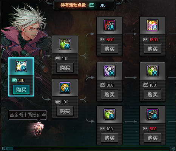Click the horizontal scrollbar thumb
The height and width of the screenshot is (151, 176).
[10, 149]
